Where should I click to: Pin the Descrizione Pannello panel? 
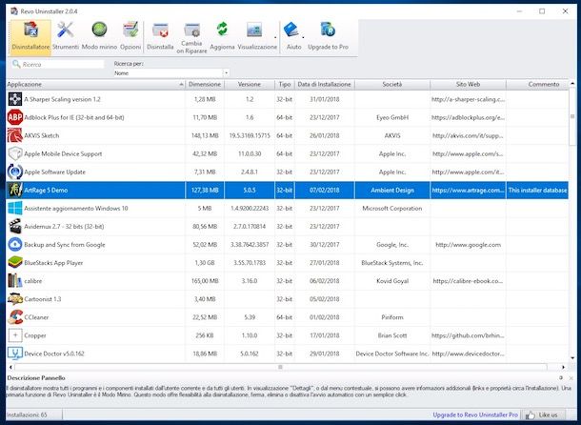561,377
